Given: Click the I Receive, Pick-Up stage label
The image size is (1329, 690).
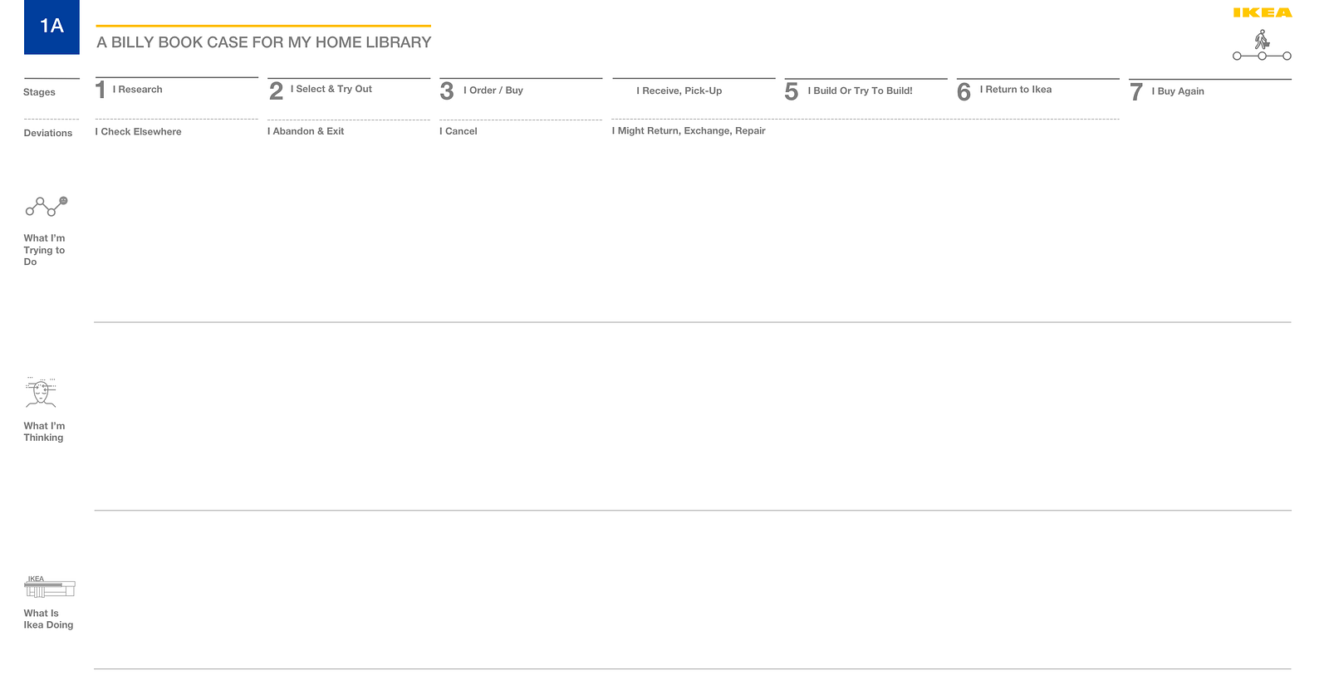Looking at the screenshot, I should coord(679,91).
